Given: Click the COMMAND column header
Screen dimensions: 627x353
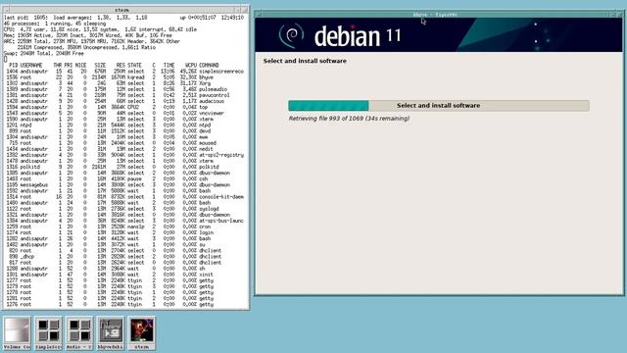Looking at the screenshot, I should 209,66.
